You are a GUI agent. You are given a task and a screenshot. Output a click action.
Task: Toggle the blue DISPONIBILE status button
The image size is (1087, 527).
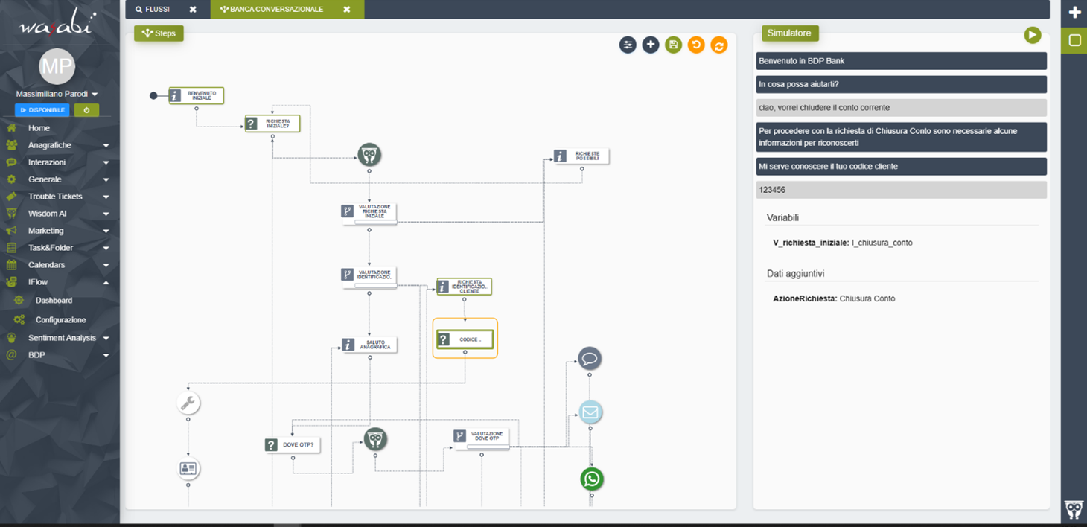42,110
